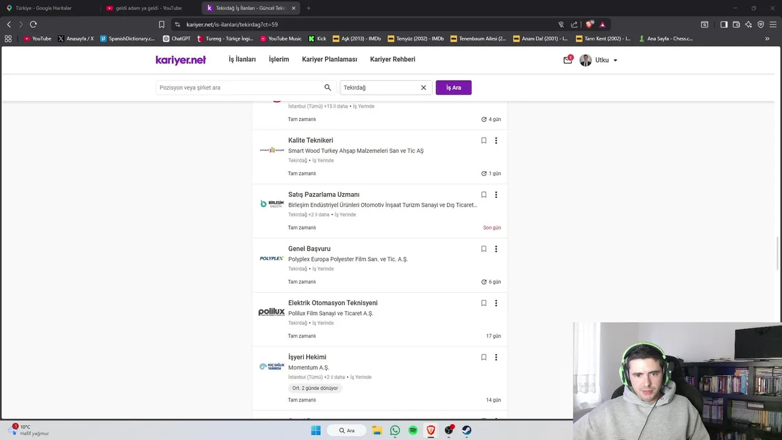Open options menu for Satış Pazarlama Uzmanı
This screenshot has height=440, width=782.
coord(496,195)
